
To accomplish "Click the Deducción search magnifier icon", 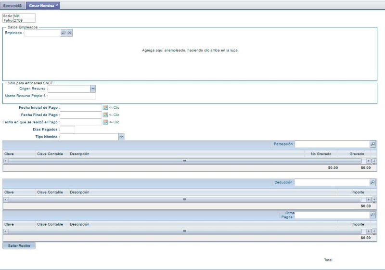I will coord(372,182).
